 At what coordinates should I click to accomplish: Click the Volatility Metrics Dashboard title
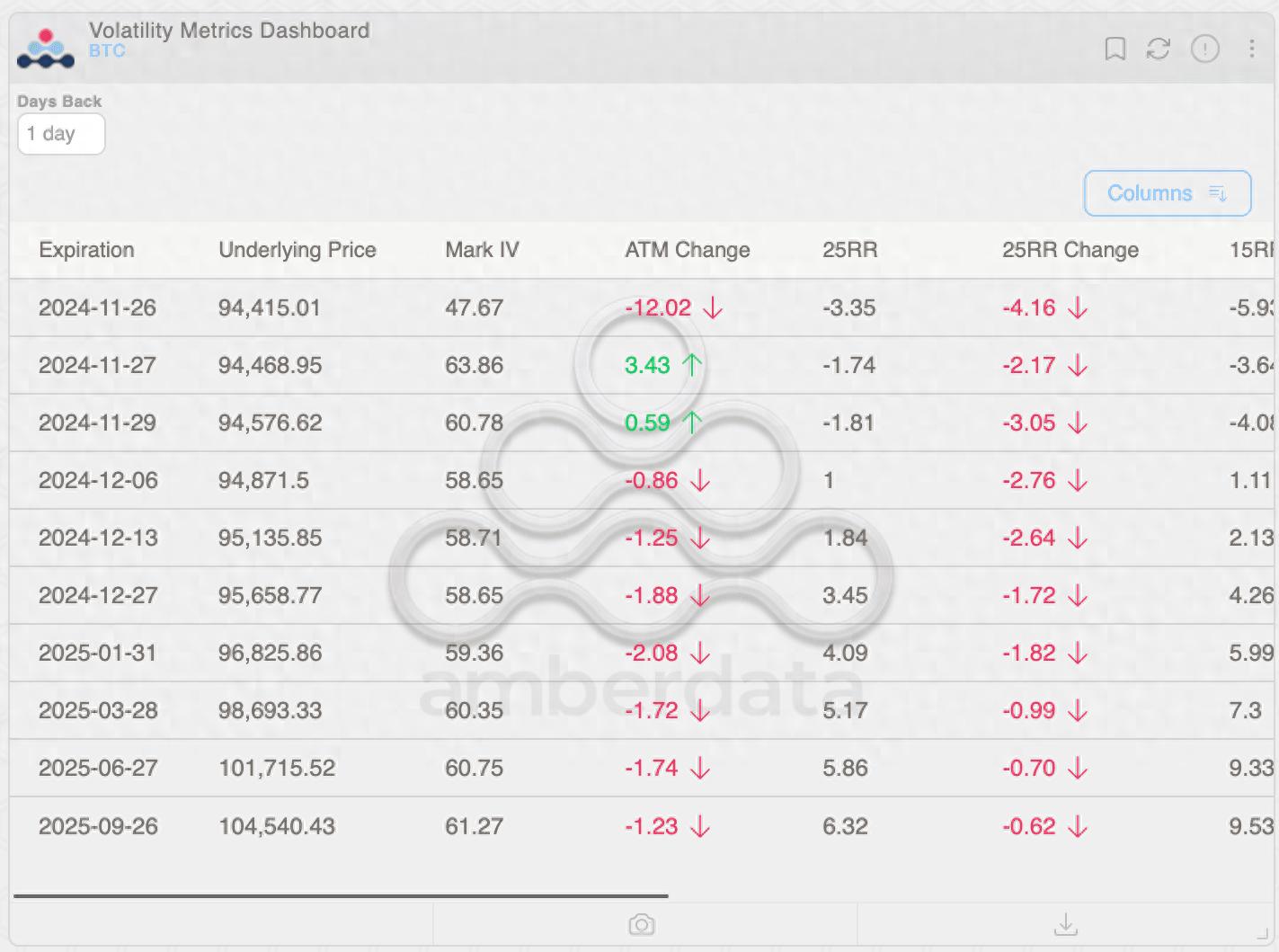click(x=229, y=30)
